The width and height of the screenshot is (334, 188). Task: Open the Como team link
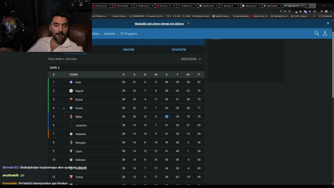pyautogui.click(x=79, y=108)
